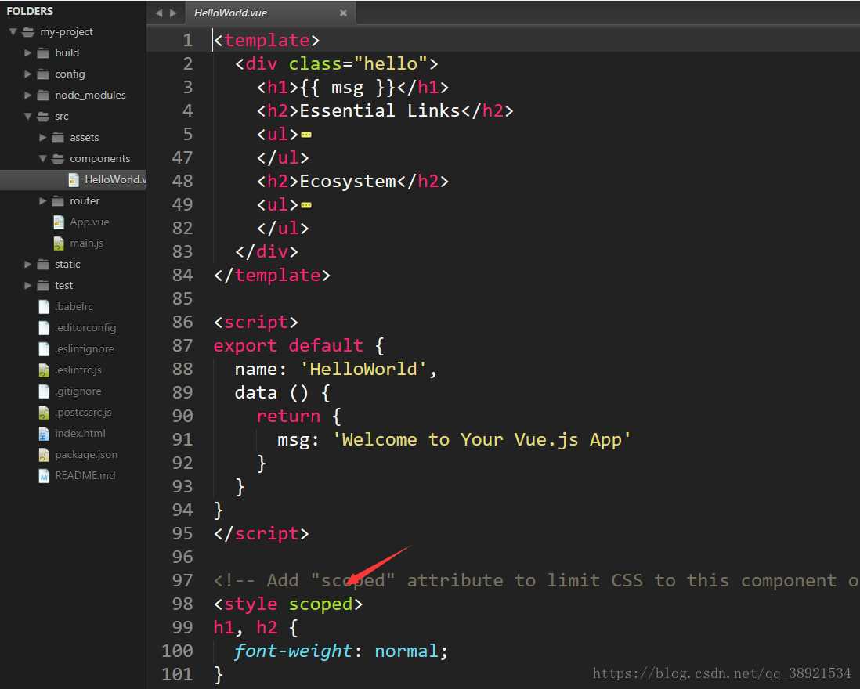Unfold the collapsed ul block on line 5

(x=306, y=135)
